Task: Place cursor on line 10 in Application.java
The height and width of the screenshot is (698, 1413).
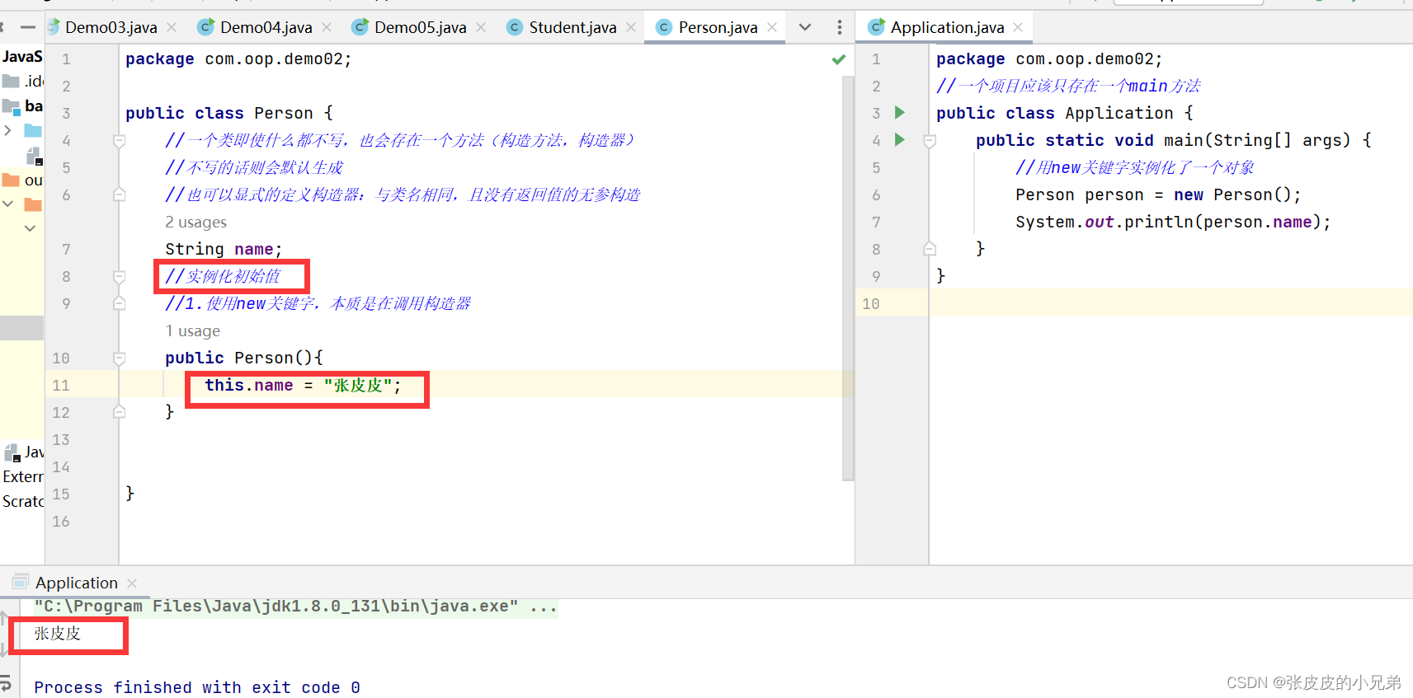Action: [1170, 303]
